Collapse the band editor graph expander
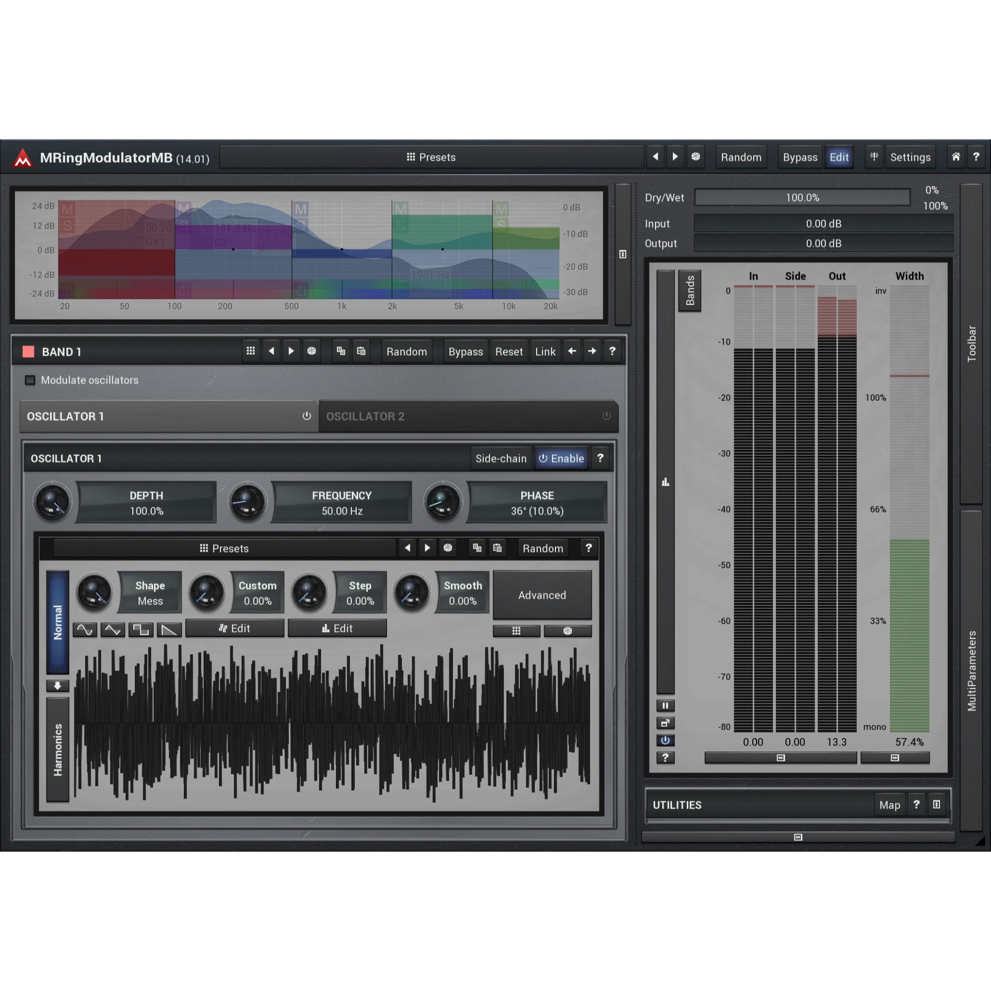 tap(623, 254)
